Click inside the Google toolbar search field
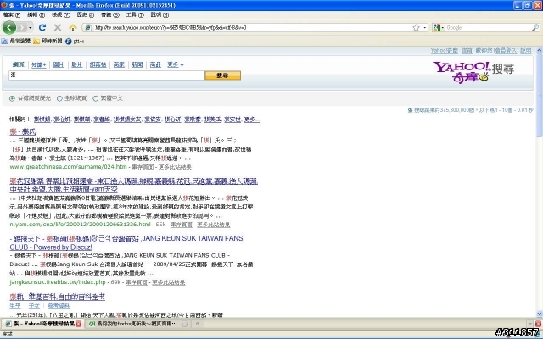The width and height of the screenshot is (543, 339). [x=489, y=28]
